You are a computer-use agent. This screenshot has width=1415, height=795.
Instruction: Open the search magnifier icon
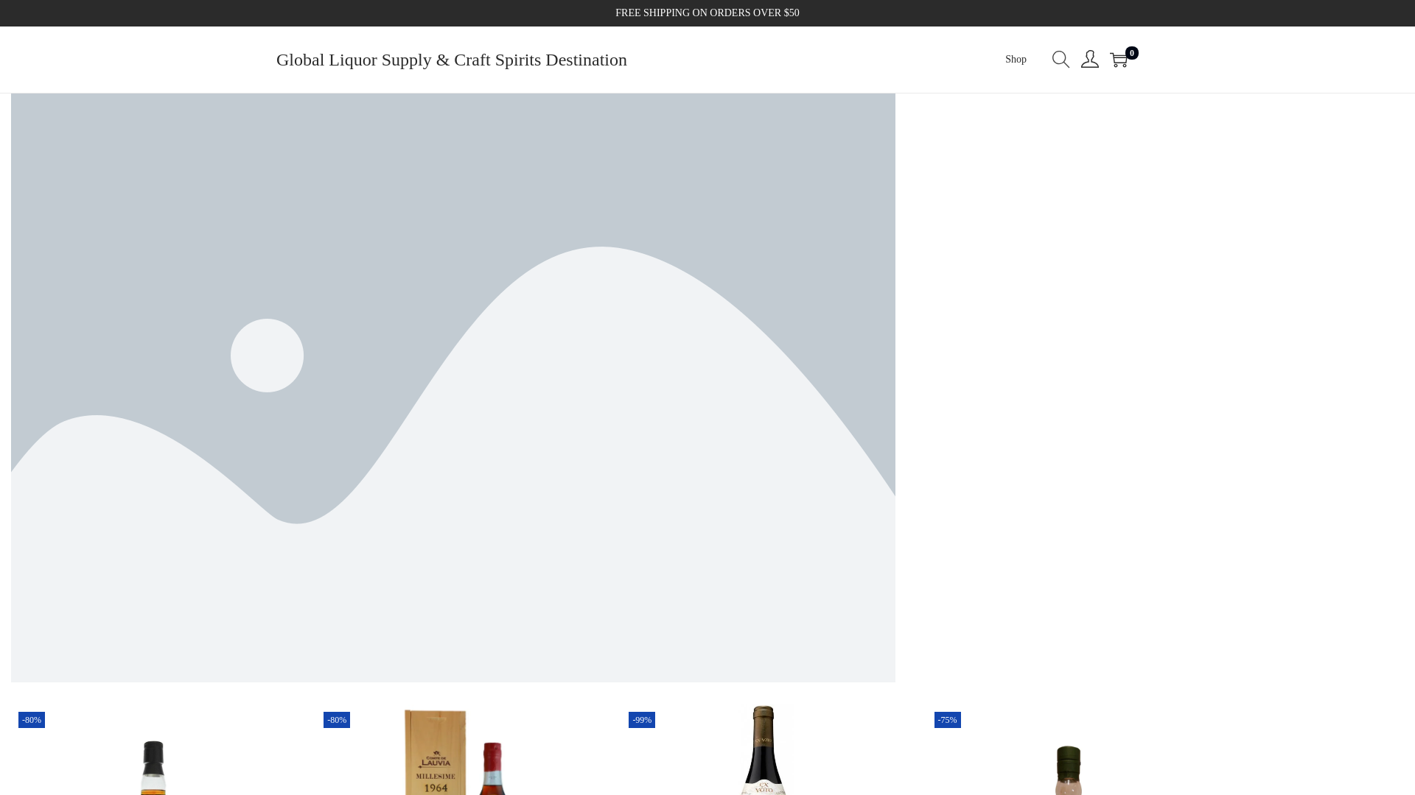click(1061, 60)
